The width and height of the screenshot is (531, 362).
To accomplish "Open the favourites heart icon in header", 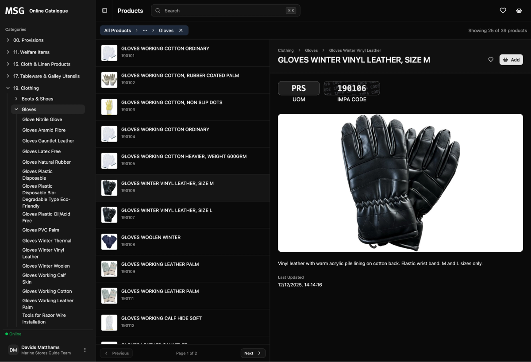I will pyautogui.click(x=503, y=11).
